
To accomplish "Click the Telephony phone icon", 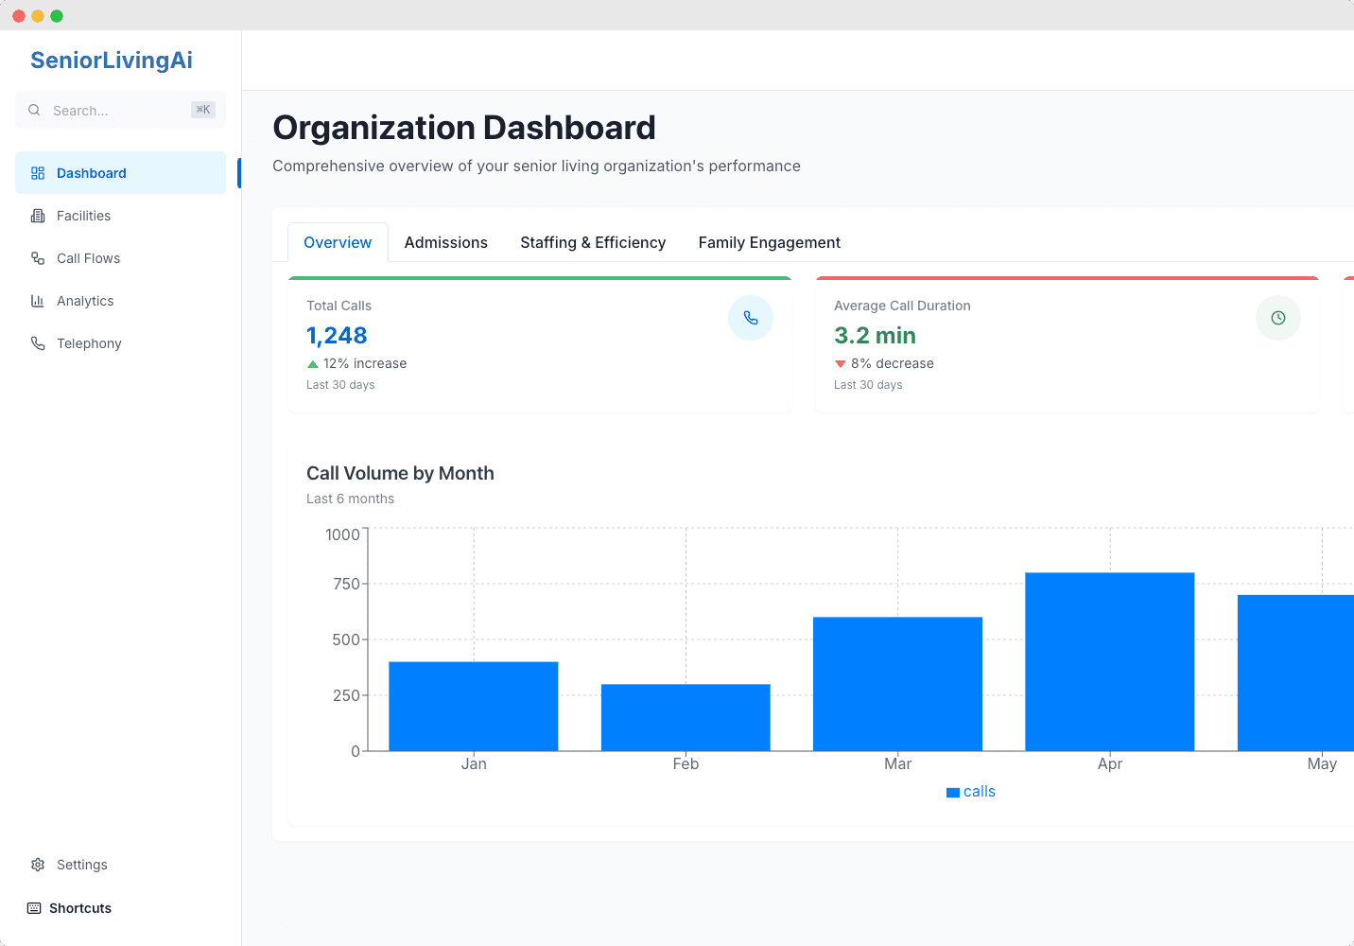I will click(x=38, y=343).
